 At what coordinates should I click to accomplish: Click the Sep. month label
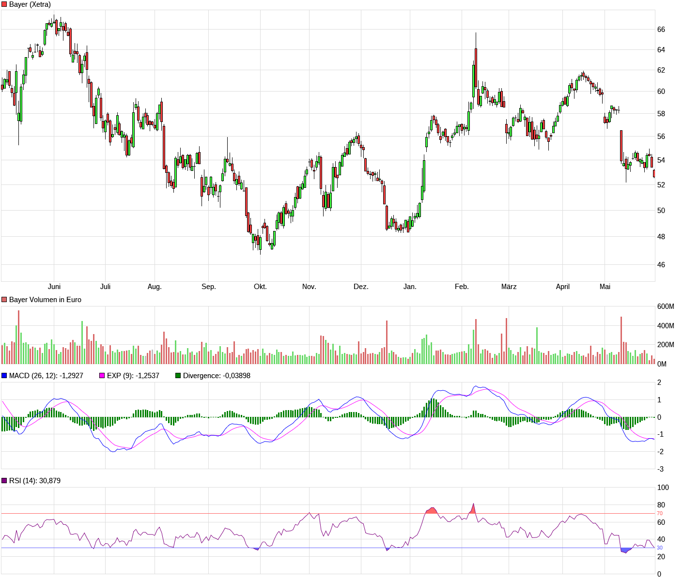(209, 287)
